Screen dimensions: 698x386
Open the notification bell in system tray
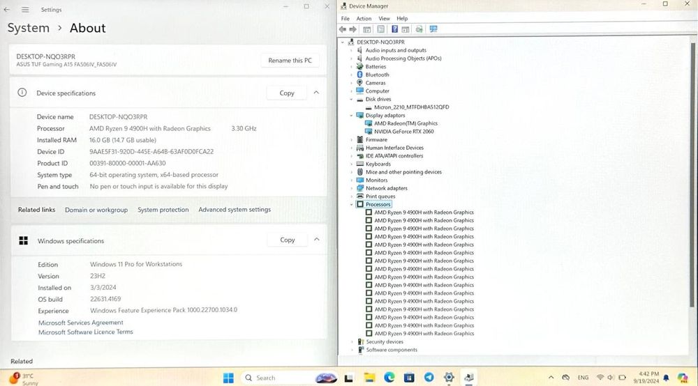click(x=666, y=378)
